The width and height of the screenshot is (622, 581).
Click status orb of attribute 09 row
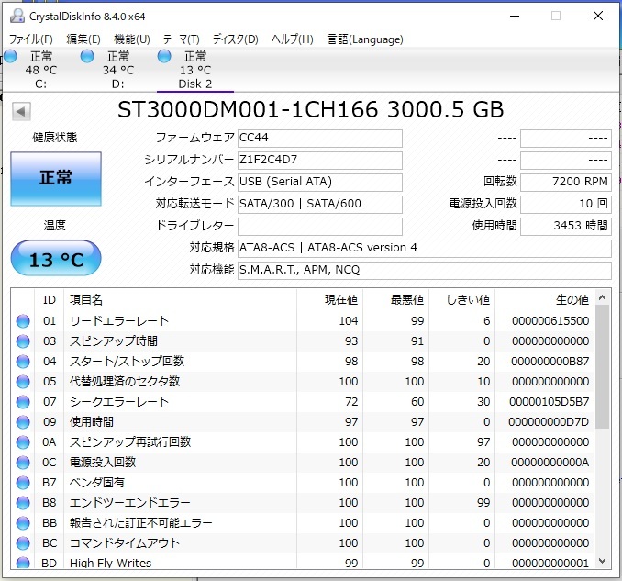pos(23,422)
